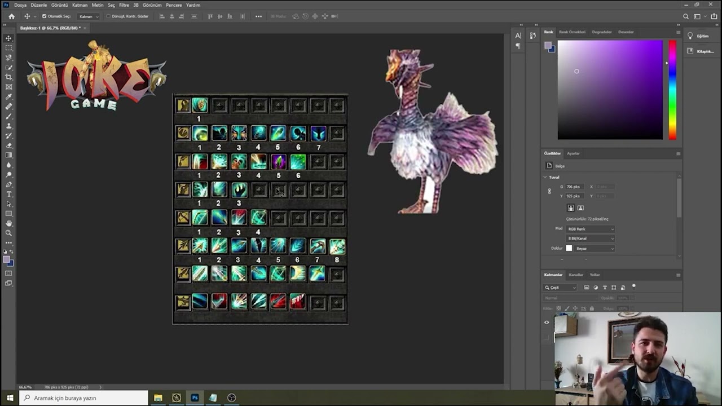Click the hue spectrum slider
The width and height of the screenshot is (722, 406).
[672, 90]
